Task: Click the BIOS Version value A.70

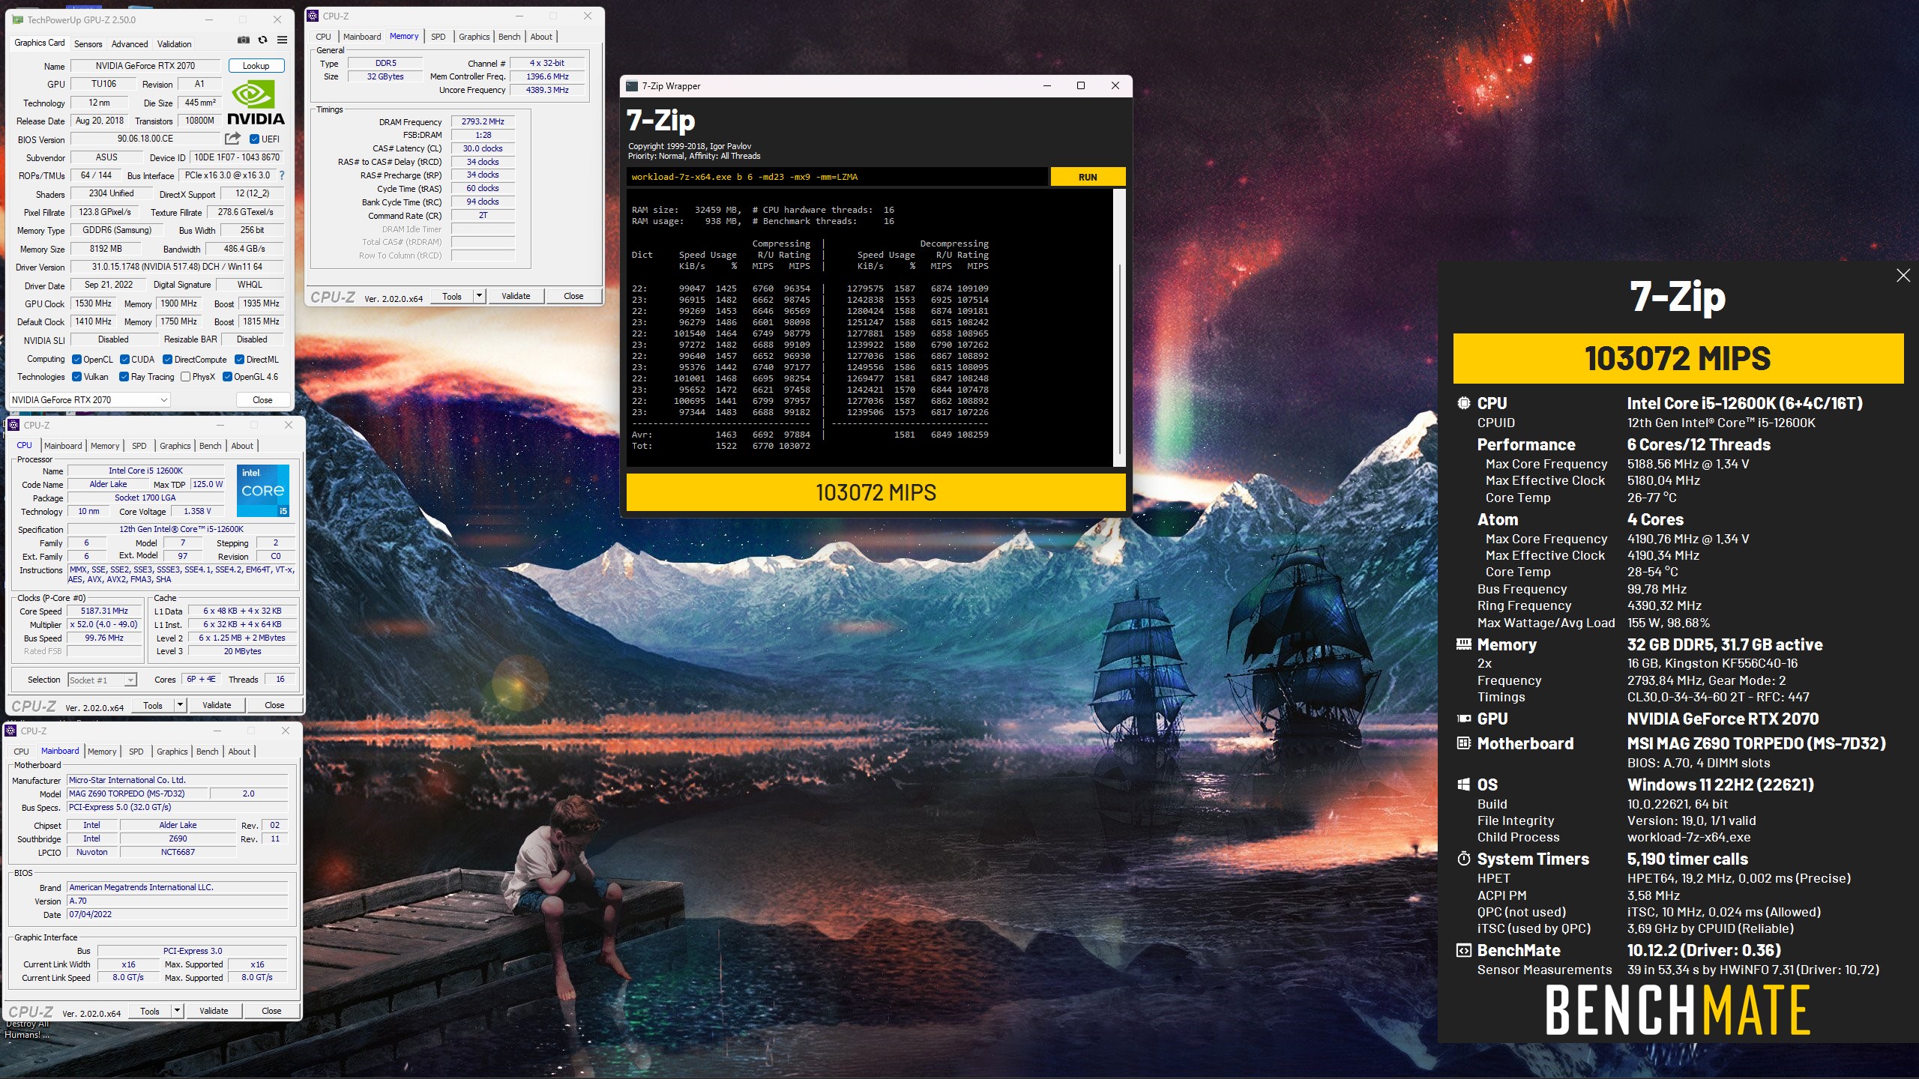Action: click(178, 901)
